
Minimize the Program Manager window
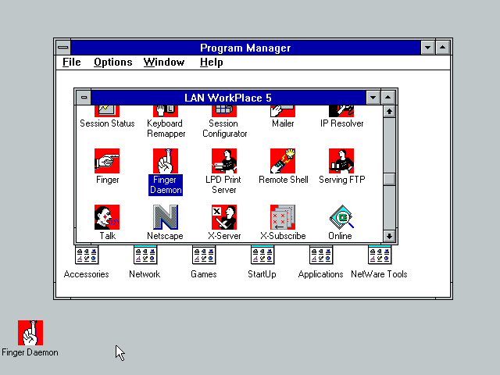click(427, 48)
